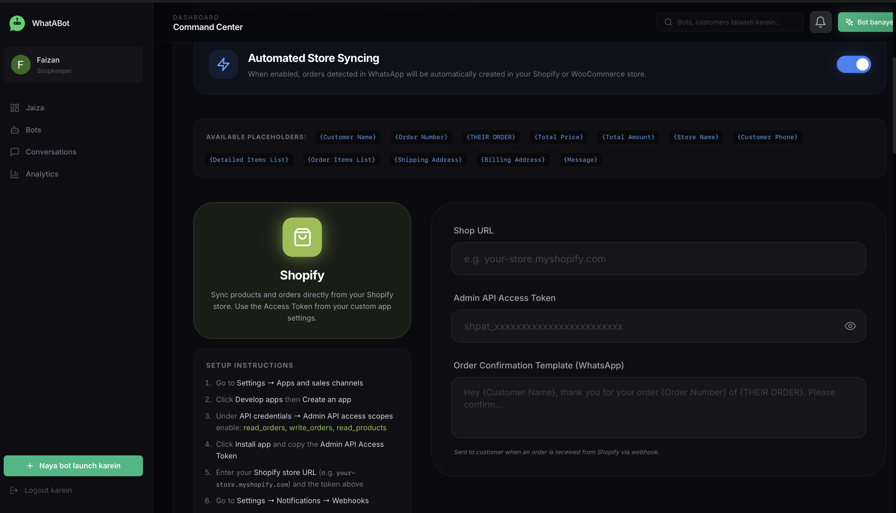Open Jaiza in the sidebar
896x513 pixels.
pyautogui.click(x=35, y=108)
